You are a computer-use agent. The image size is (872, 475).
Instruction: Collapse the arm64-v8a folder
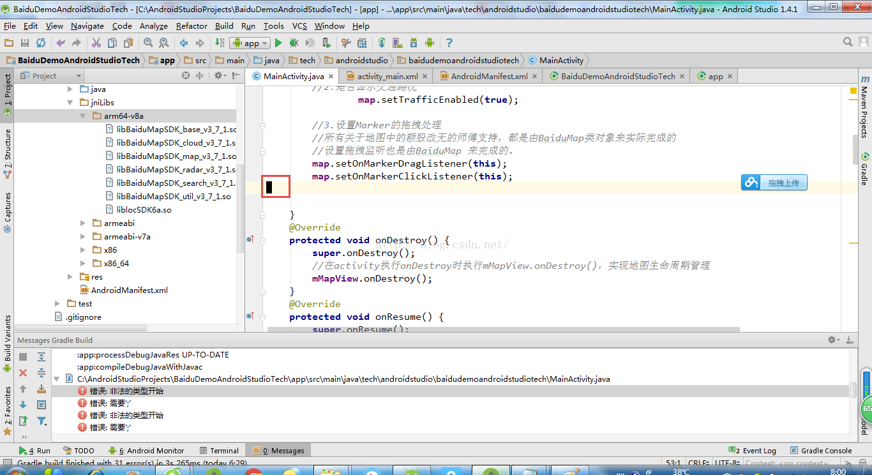(x=83, y=116)
